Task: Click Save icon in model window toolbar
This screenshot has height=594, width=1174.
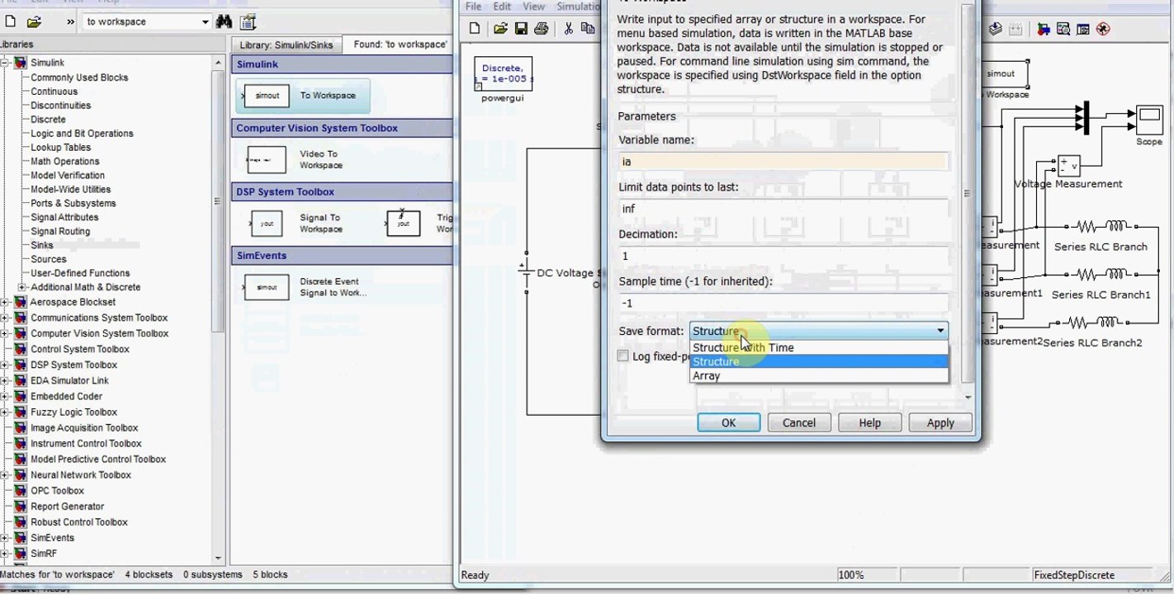Action: click(521, 29)
